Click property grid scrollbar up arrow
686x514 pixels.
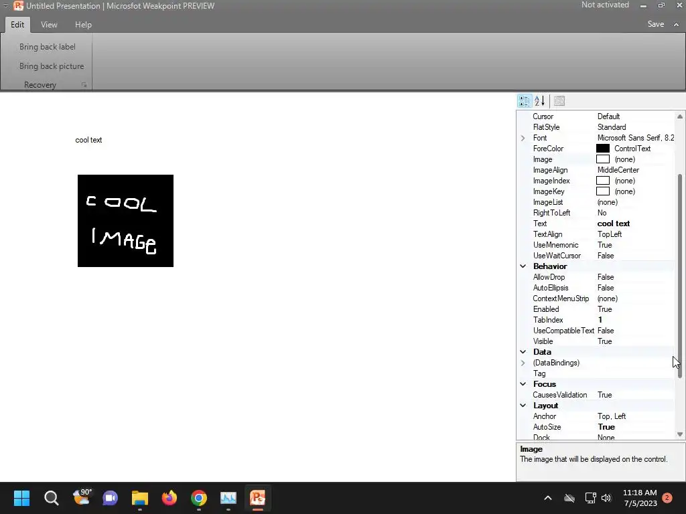679,116
